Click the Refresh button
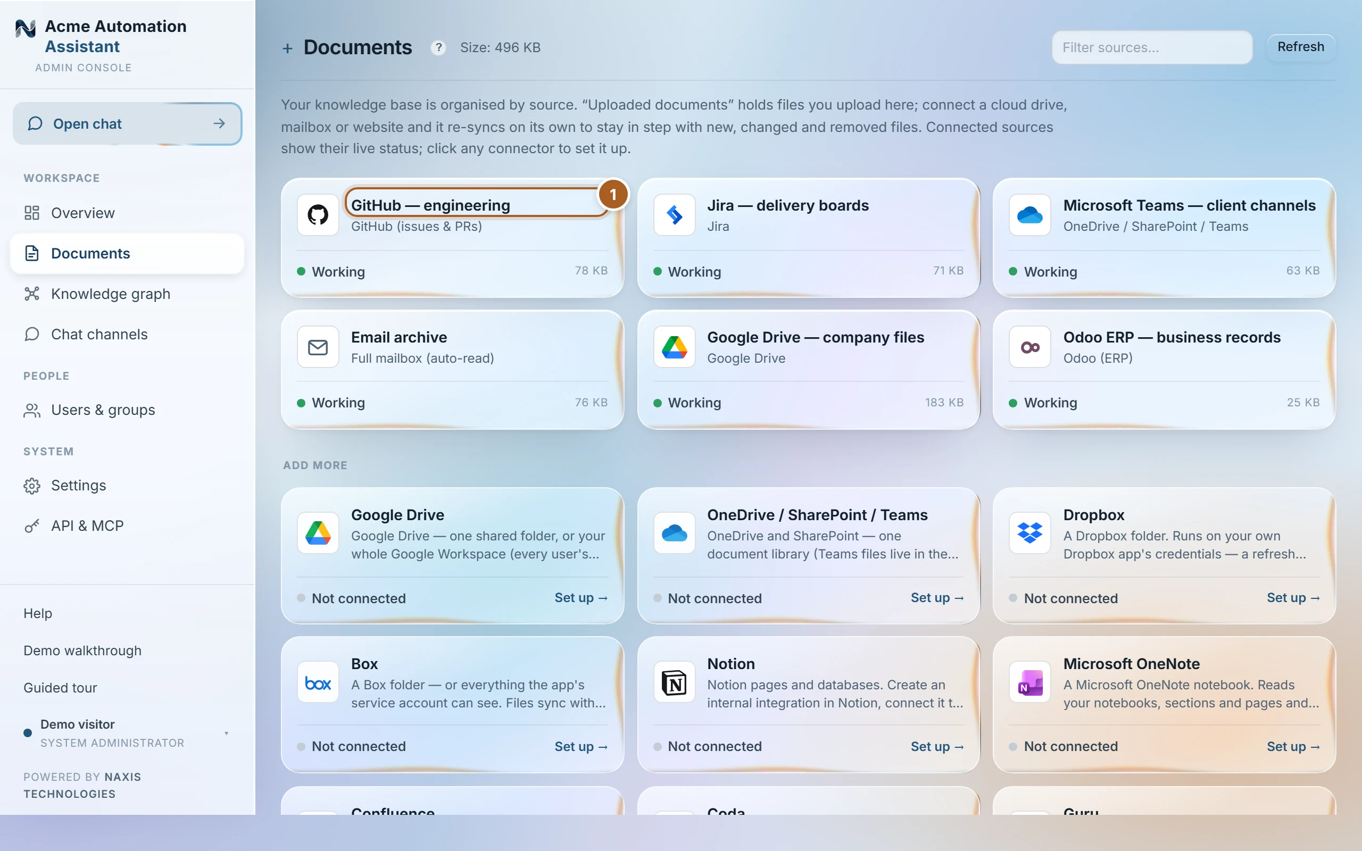 1301,47
